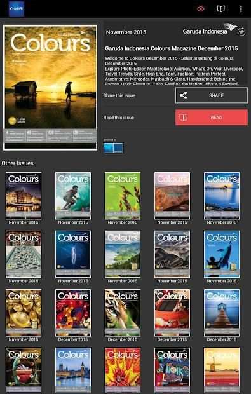
Task: Open the red car cover issue
Action: pyautogui.click(x=172, y=313)
